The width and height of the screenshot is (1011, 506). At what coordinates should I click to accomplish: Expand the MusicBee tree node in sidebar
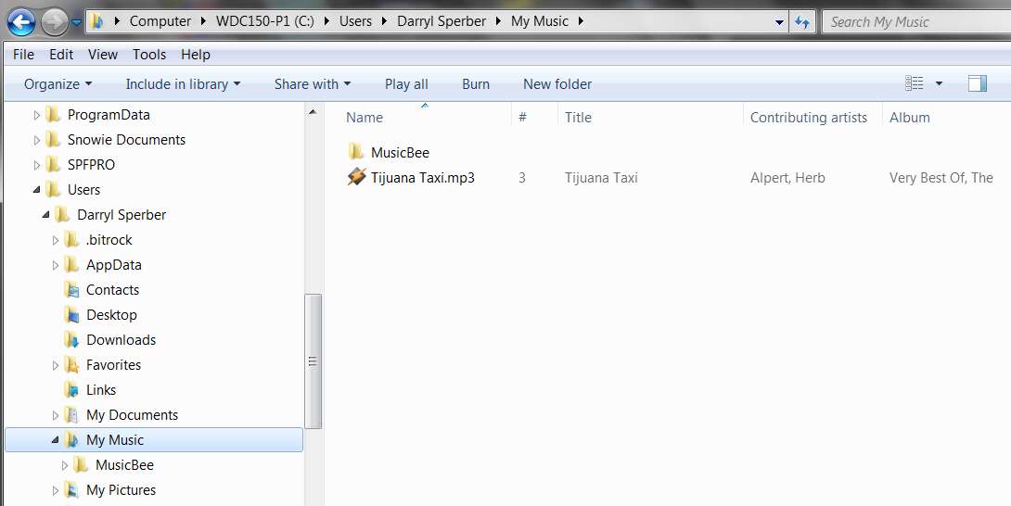pos(65,465)
